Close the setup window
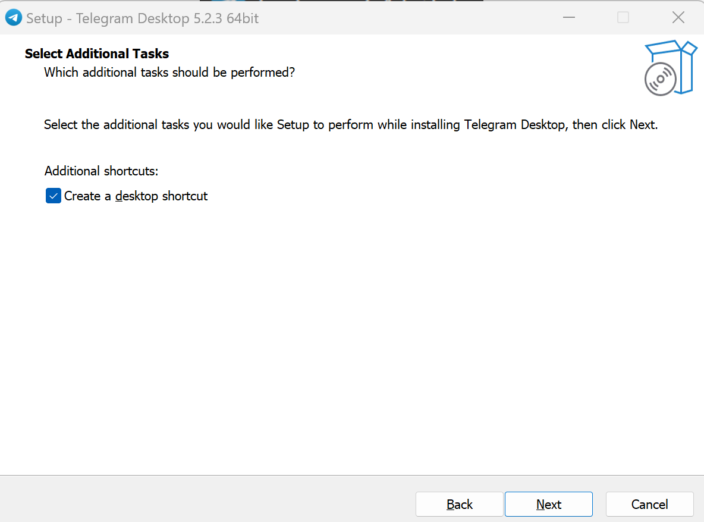Image resolution: width=704 pixels, height=522 pixels. 678,17
